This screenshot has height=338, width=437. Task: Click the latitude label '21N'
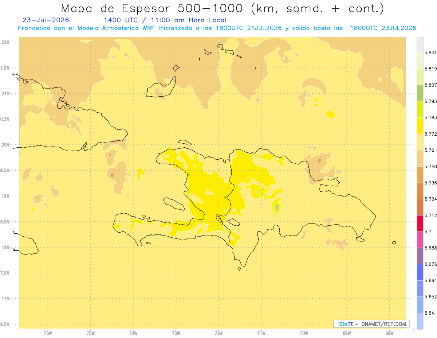point(5,93)
